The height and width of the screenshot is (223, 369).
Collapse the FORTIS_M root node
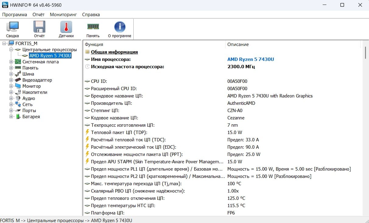tap(4, 43)
